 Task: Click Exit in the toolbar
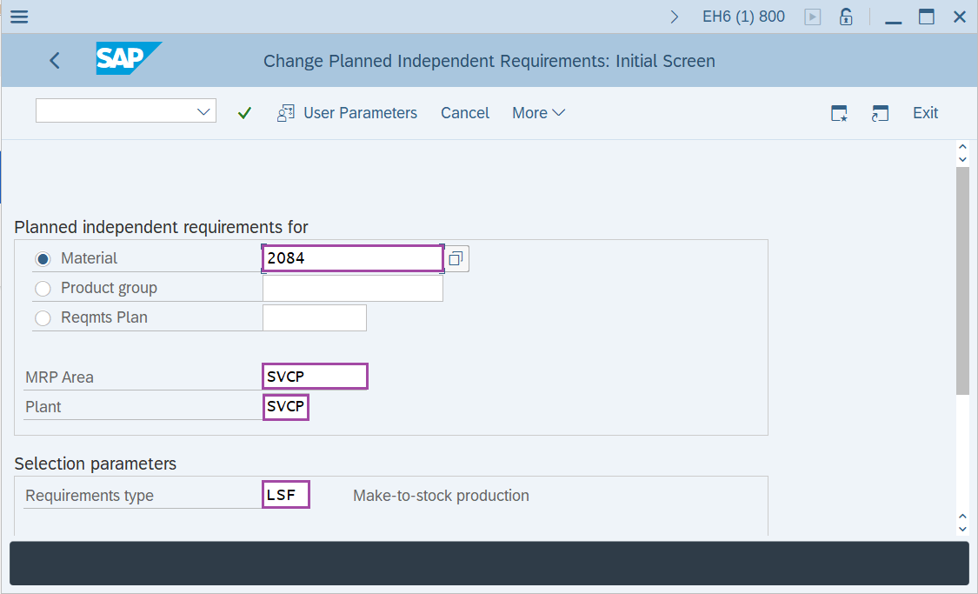tap(925, 113)
